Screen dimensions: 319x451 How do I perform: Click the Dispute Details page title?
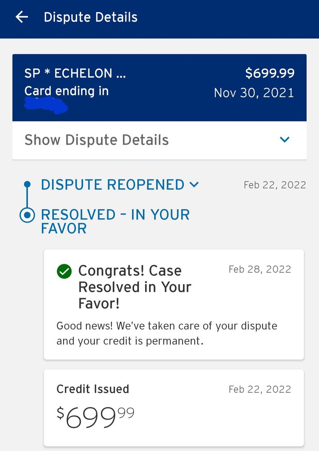pos(91,18)
